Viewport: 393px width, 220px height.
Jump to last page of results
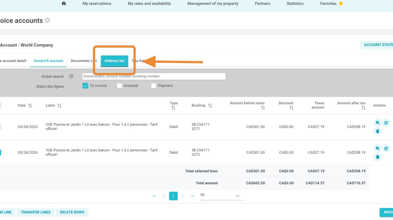[193, 196]
